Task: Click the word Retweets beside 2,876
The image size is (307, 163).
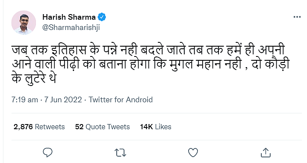Action: 50,127
